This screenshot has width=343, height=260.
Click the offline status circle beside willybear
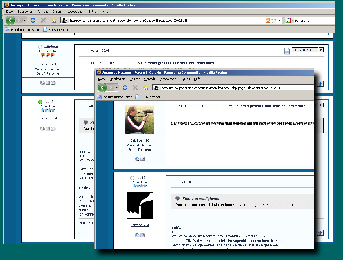point(40,47)
